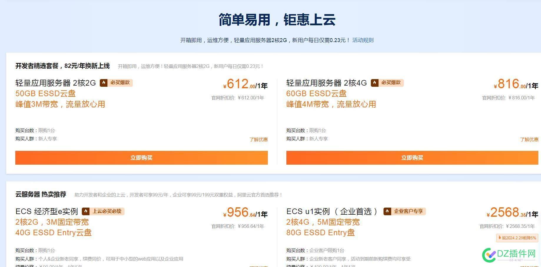The height and width of the screenshot is (267, 541).
Task: Click the ¥2568.35/1年 price
Action: (x=512, y=213)
